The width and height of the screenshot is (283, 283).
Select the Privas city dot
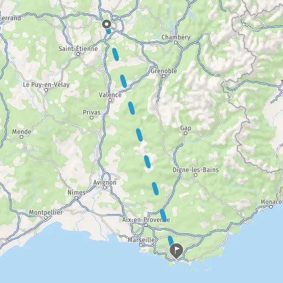pos(92,117)
